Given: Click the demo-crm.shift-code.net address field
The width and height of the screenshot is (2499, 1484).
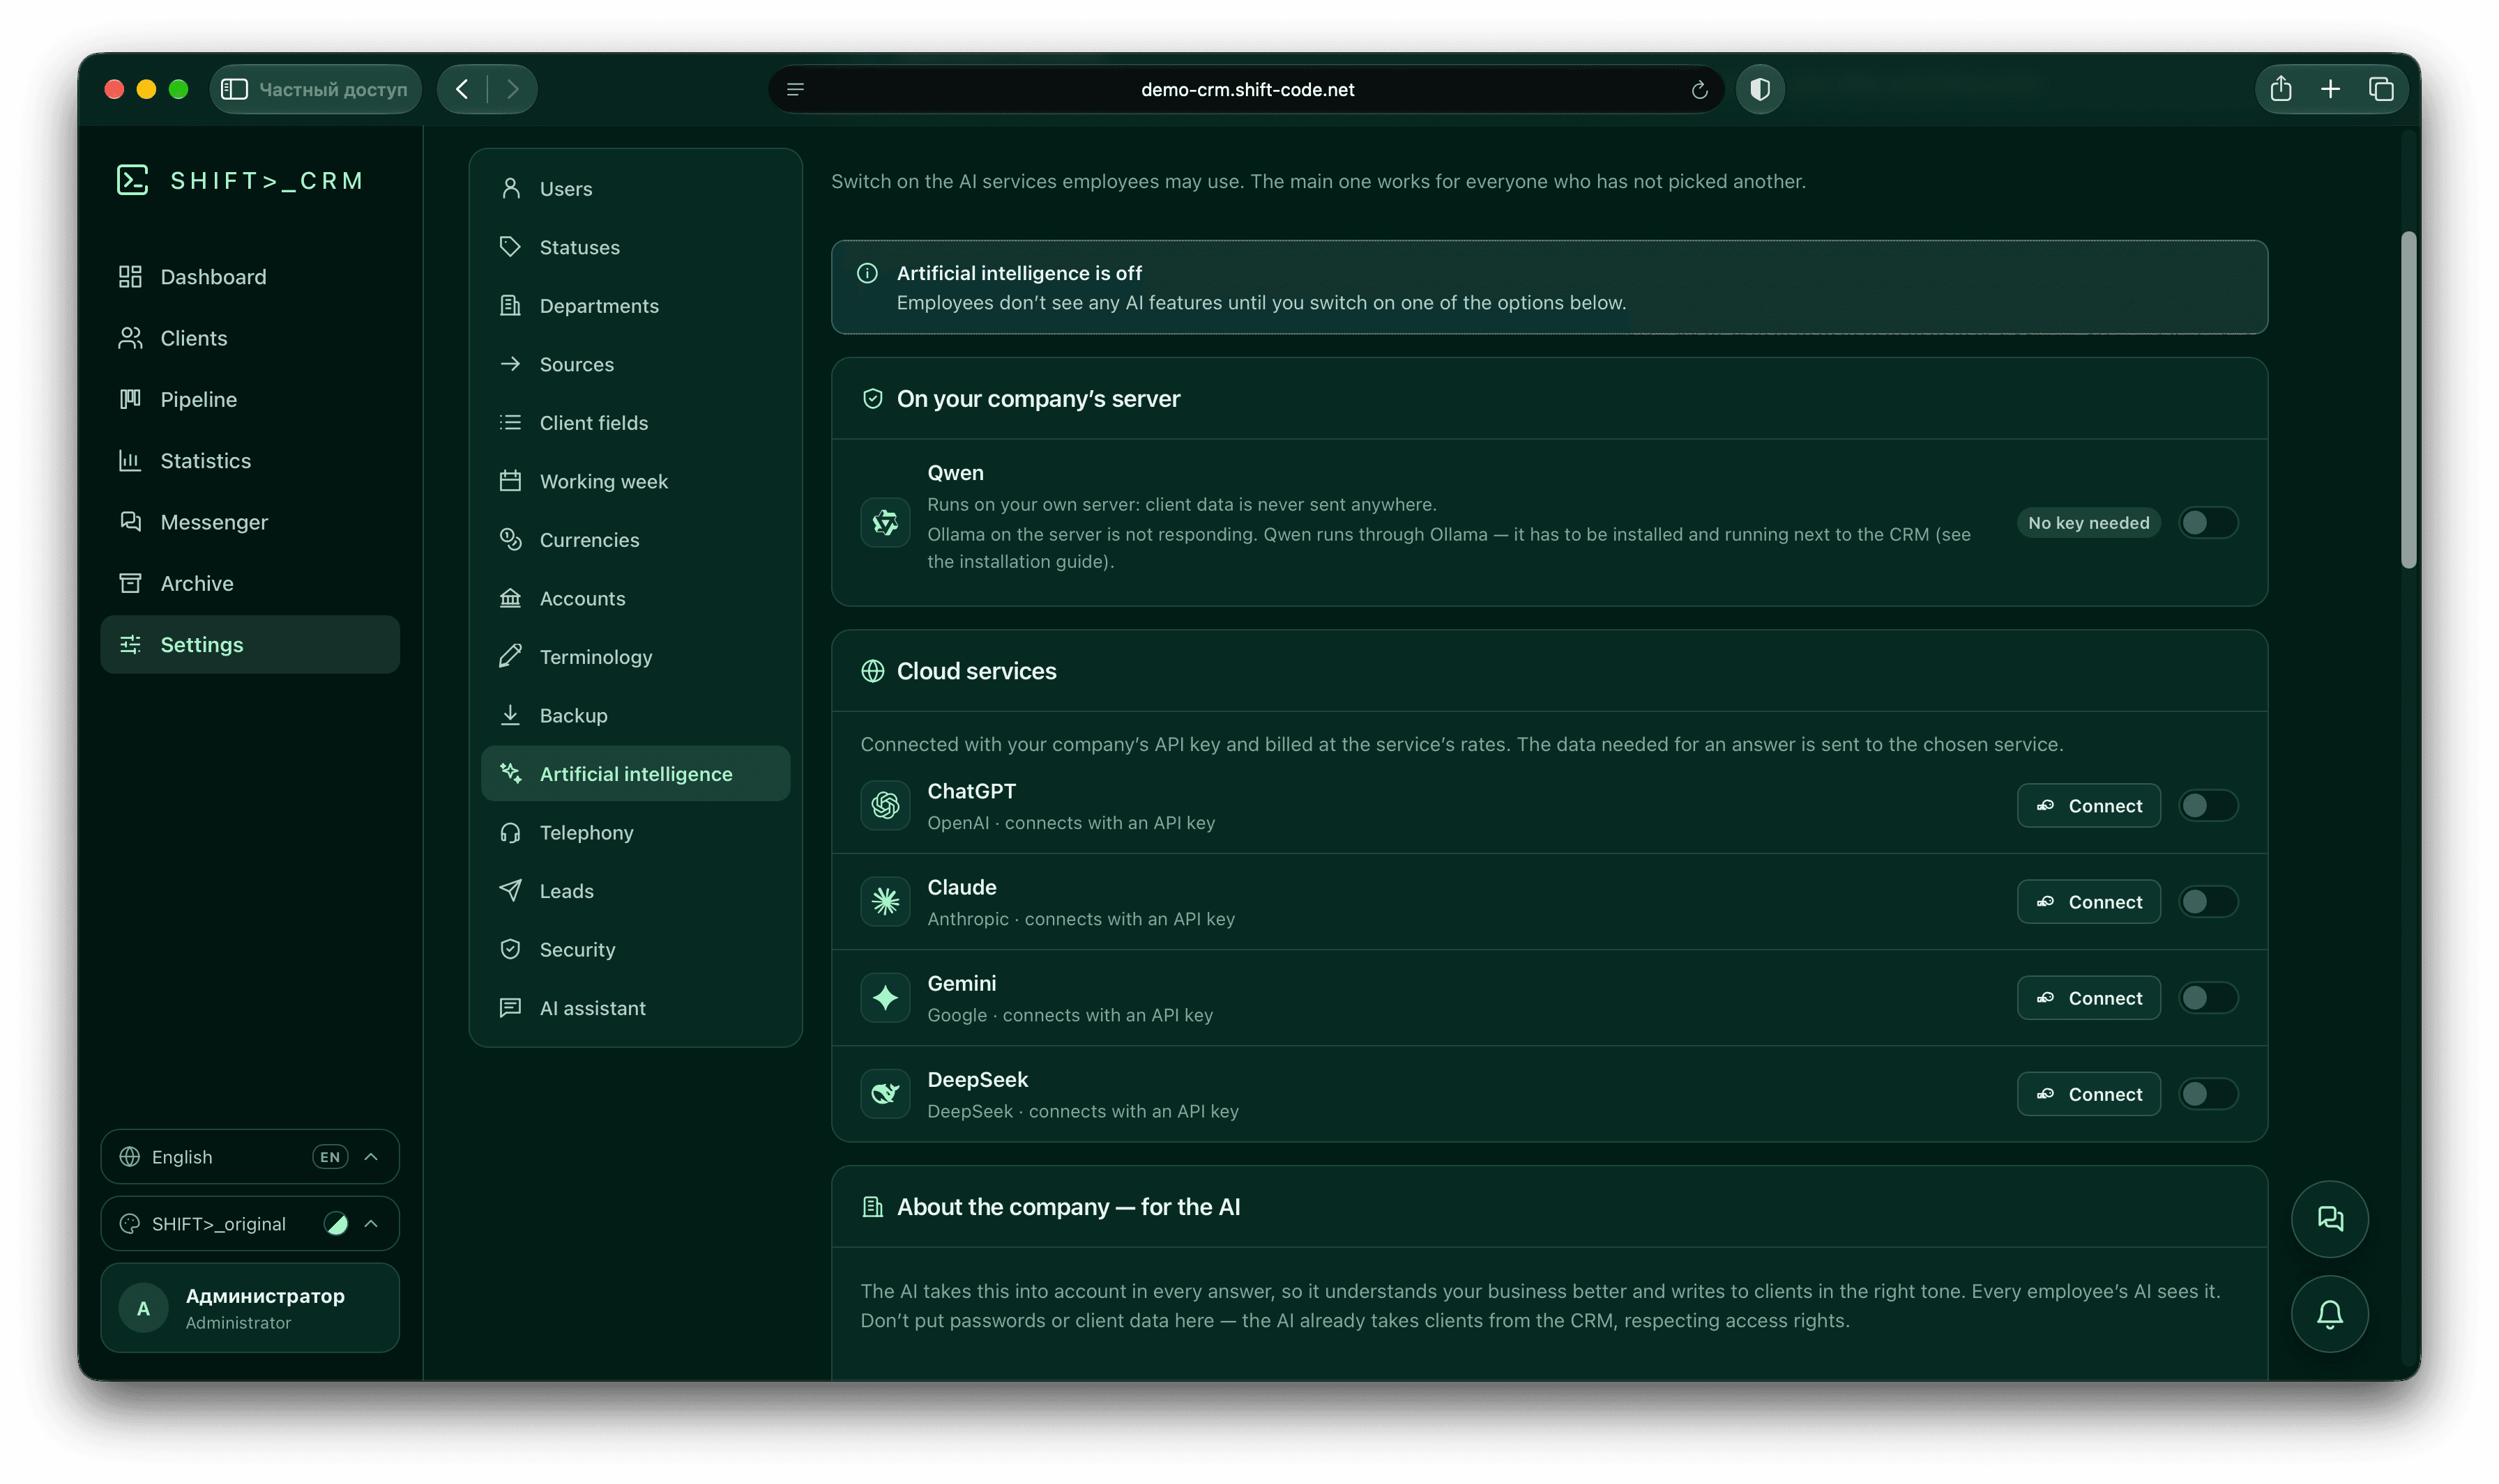Looking at the screenshot, I should click(1246, 89).
